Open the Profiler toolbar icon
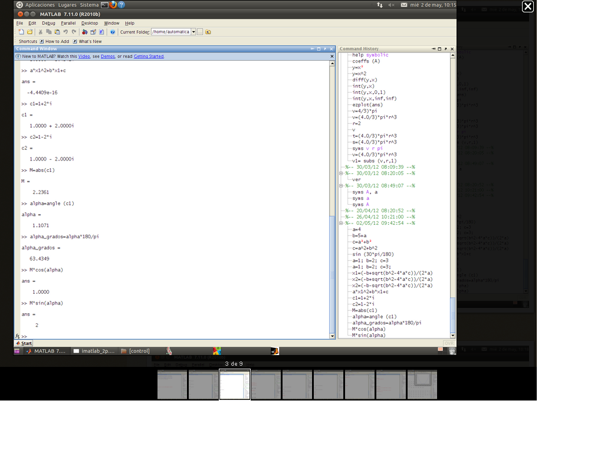Image resolution: width=604 pixels, height=453 pixels. (x=101, y=32)
